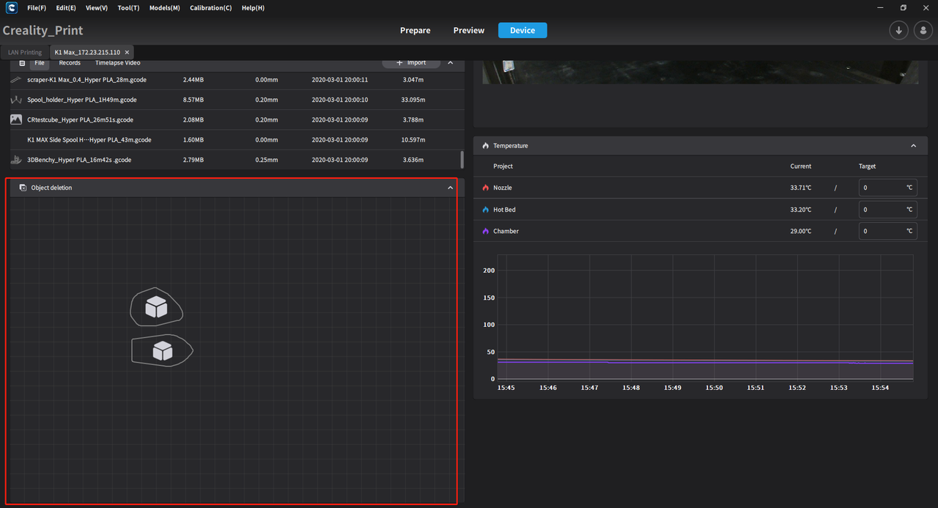The width and height of the screenshot is (938, 508).
Task: Click the Hot Bed row label
Action: pos(504,210)
